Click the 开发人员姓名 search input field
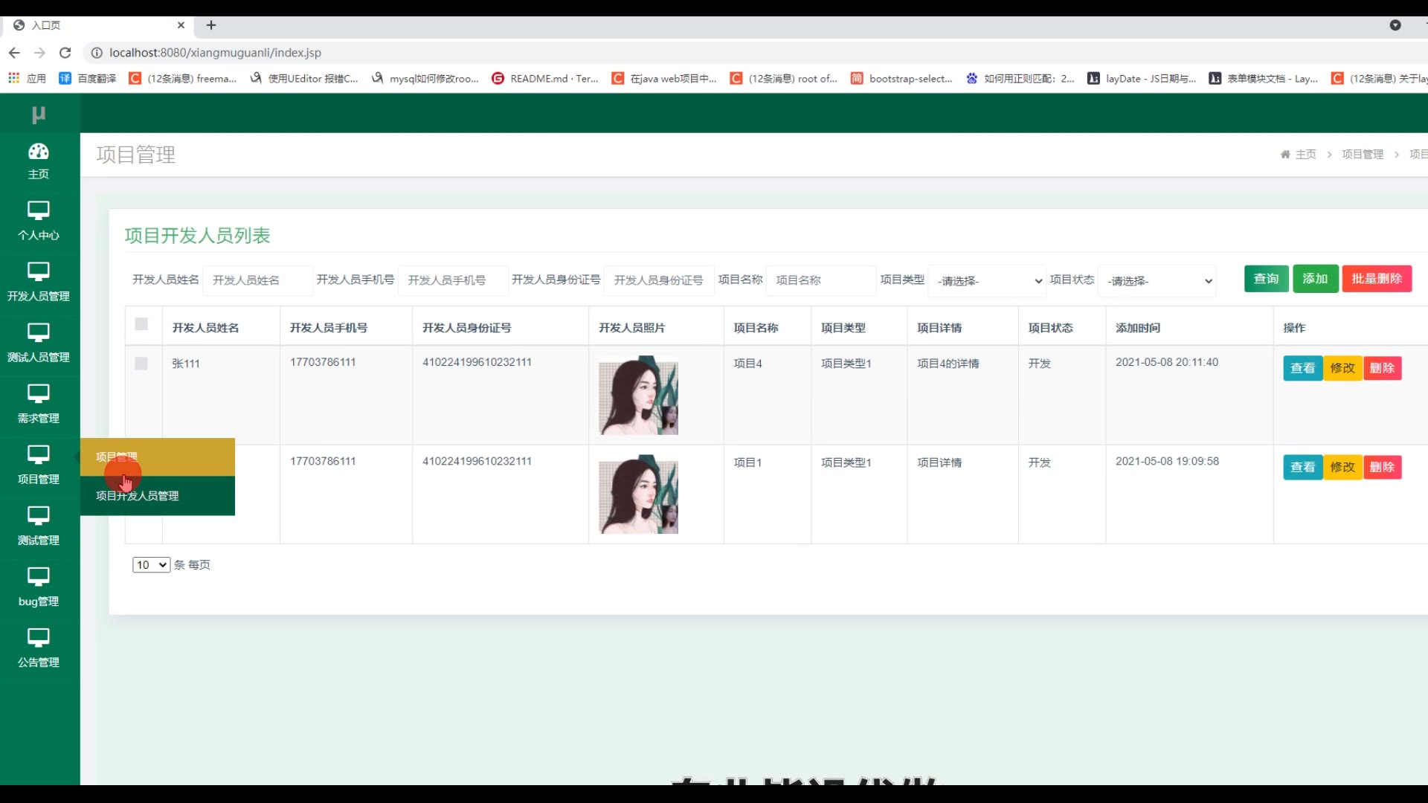This screenshot has height=803, width=1428. (x=257, y=280)
